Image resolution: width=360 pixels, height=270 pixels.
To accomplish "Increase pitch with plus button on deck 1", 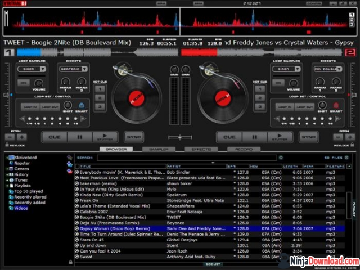I will pyautogui.click(x=22, y=137).
